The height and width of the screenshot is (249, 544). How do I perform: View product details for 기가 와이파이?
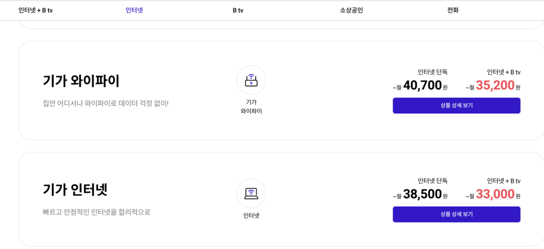point(456,105)
